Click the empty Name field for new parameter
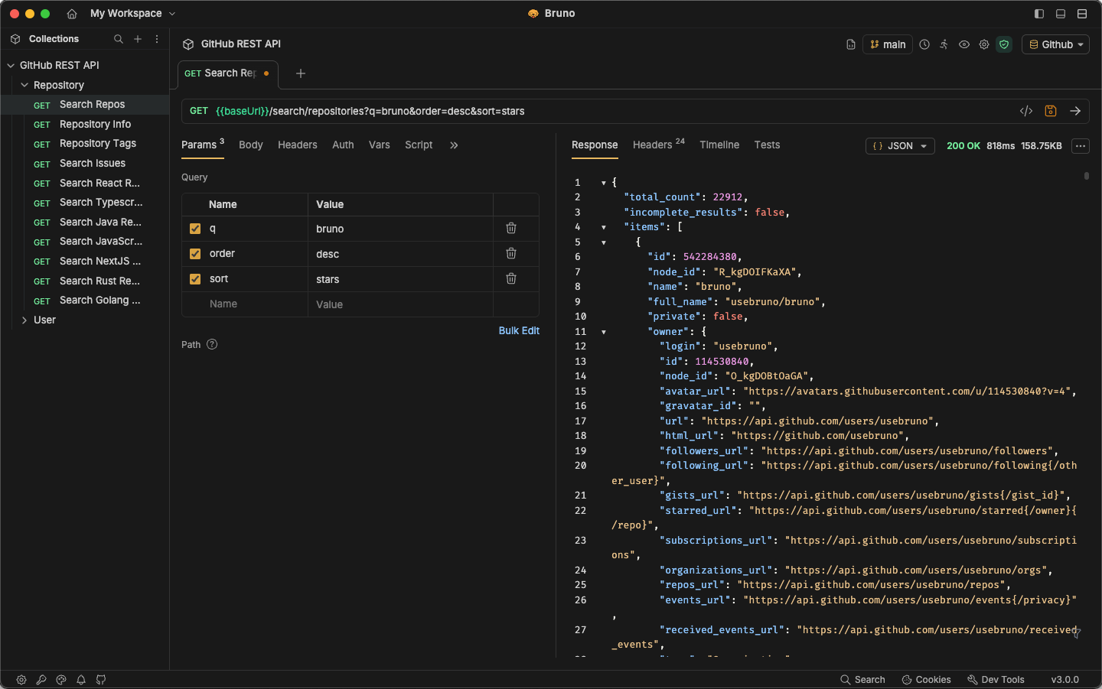1102x689 pixels. 245,304
